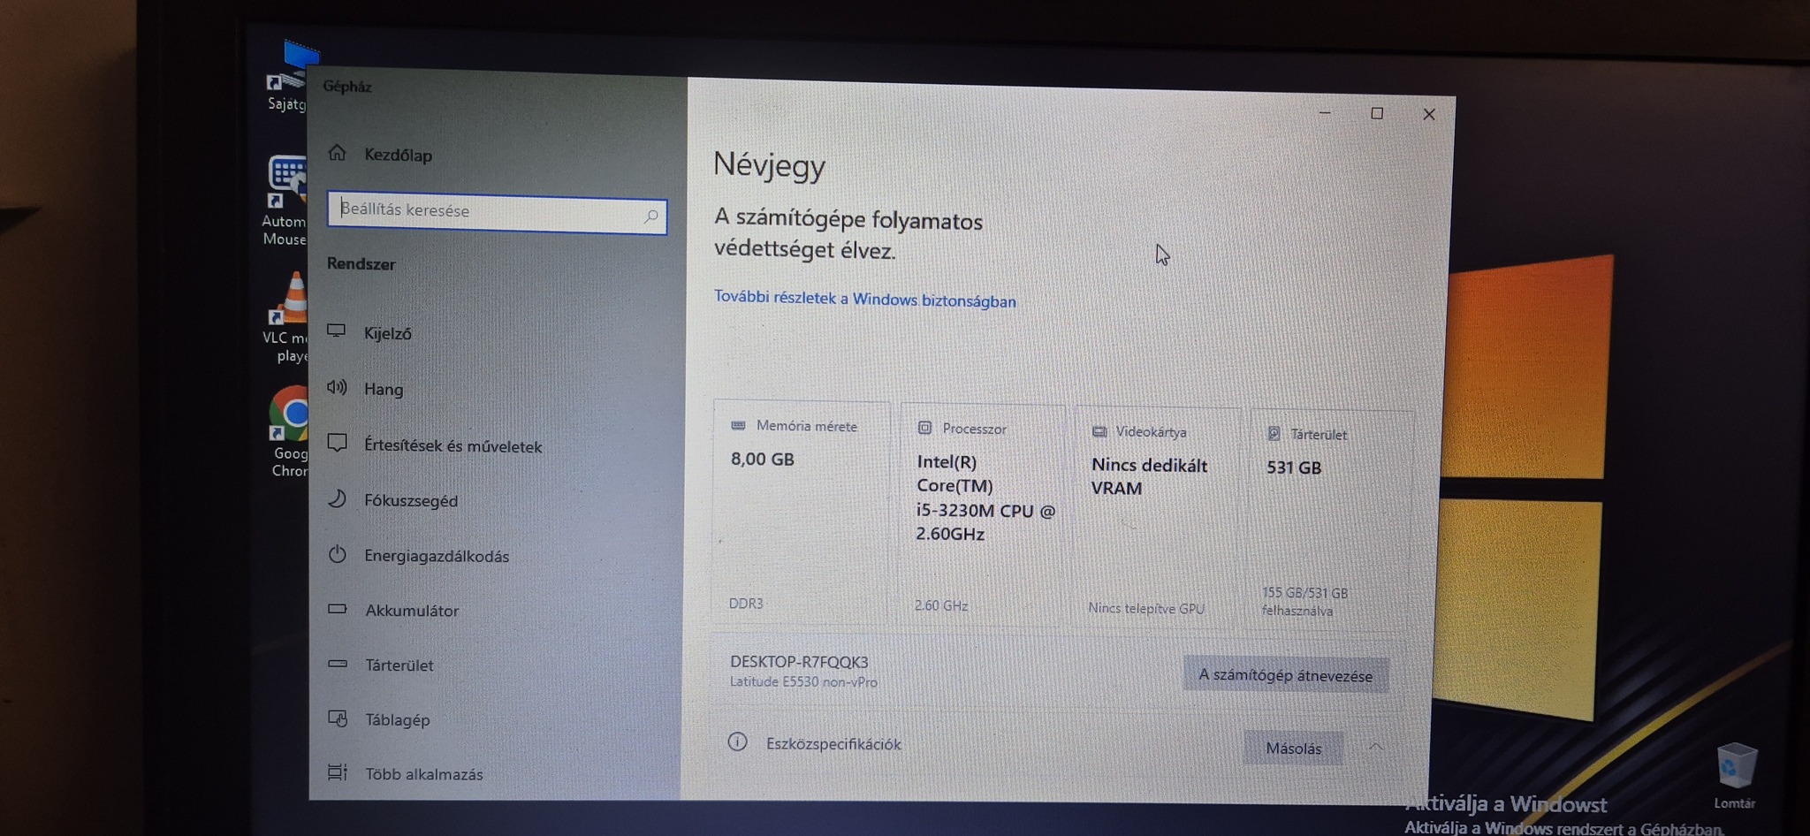
Task: Select the VLC media player desktop icon
Action: (287, 318)
